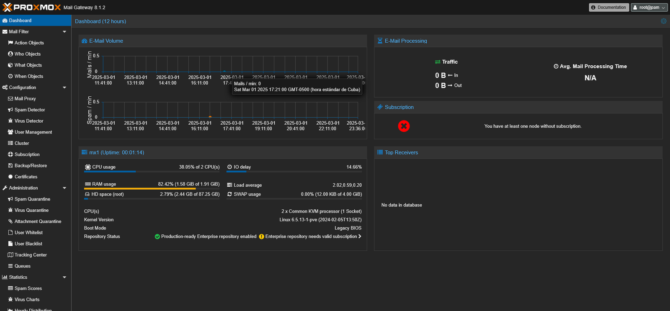Collapse the Administration section arrow
The image size is (670, 311).
pyautogui.click(x=64, y=188)
